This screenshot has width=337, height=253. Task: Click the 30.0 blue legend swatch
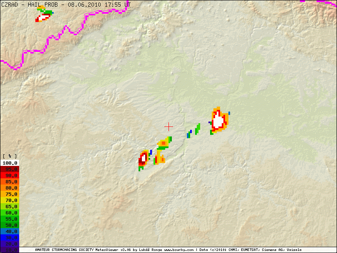[10, 238]
